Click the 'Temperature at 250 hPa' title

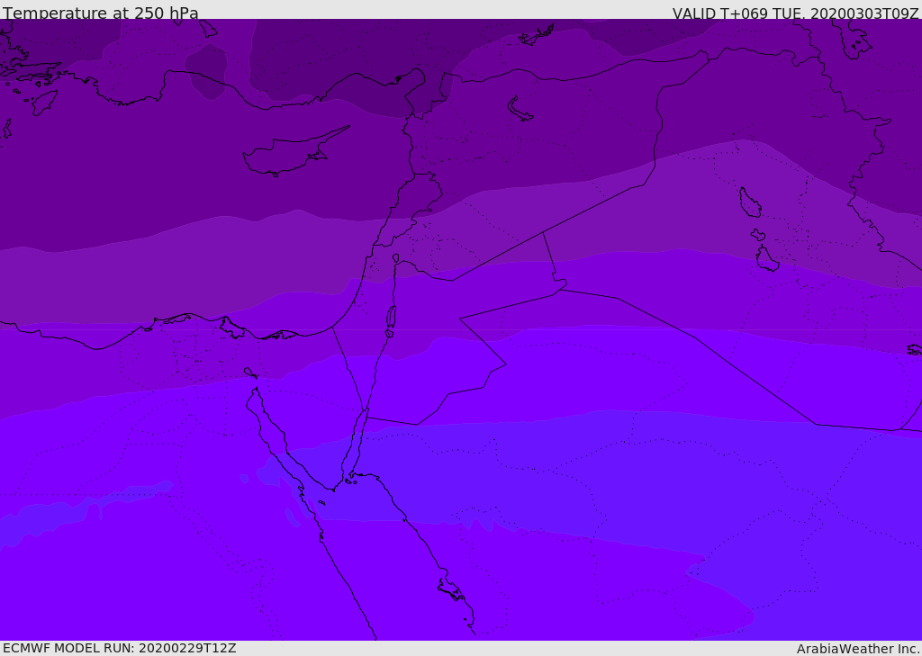101,13
